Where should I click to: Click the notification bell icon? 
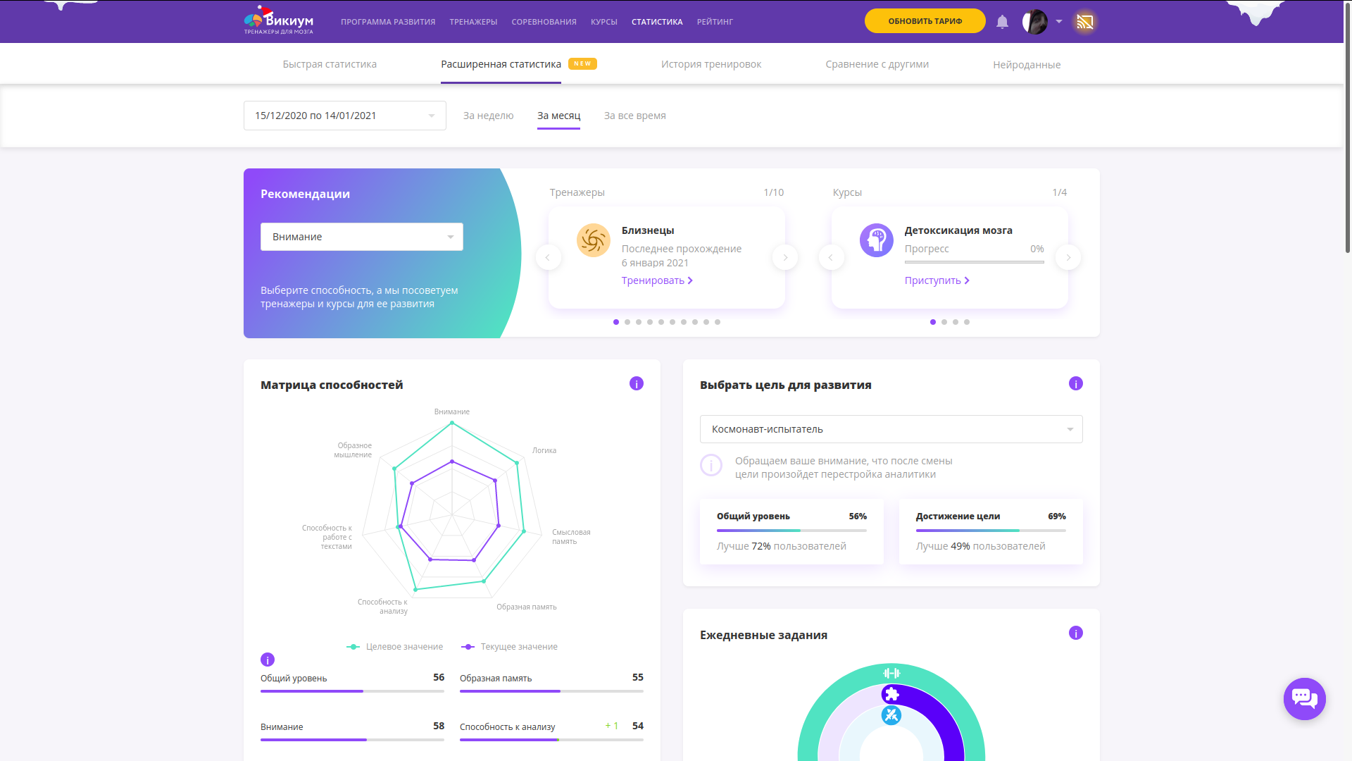tap(1002, 21)
